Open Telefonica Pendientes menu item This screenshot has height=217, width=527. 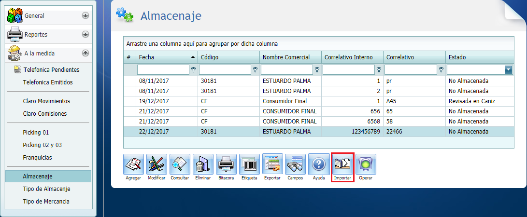point(51,70)
